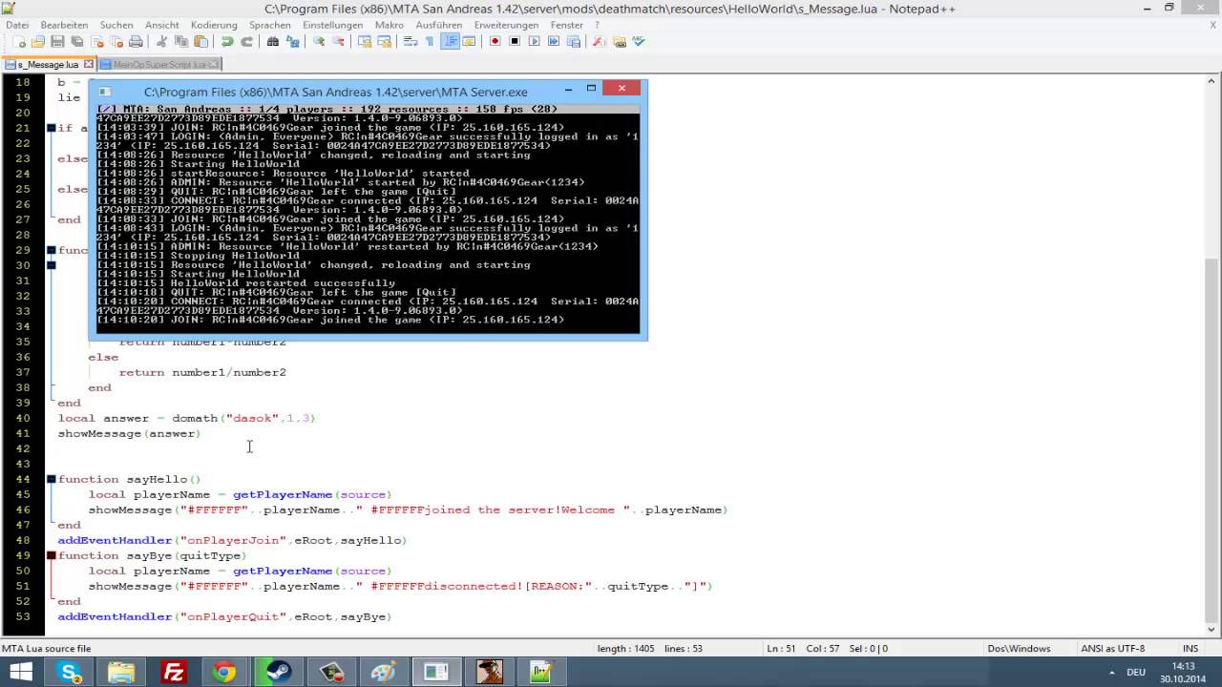Click the Copy toolbar icon
The image size is (1222, 687).
point(181,42)
